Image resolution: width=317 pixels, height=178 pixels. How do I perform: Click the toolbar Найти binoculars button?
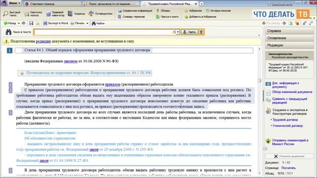point(98,23)
